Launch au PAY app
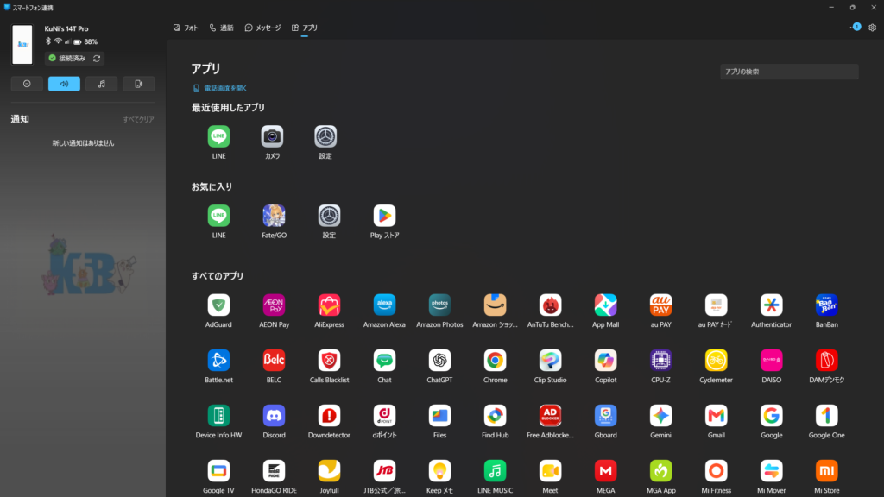This screenshot has height=497, width=884. click(660, 305)
